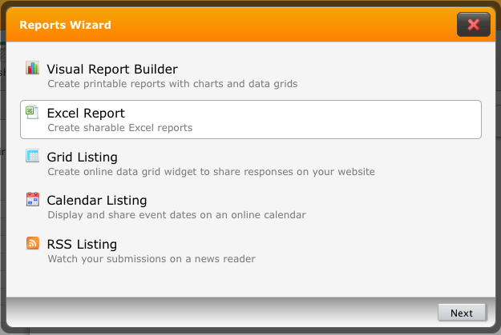Click the Grid Listing table icon
Image resolution: width=501 pixels, height=335 pixels.
tap(32, 156)
